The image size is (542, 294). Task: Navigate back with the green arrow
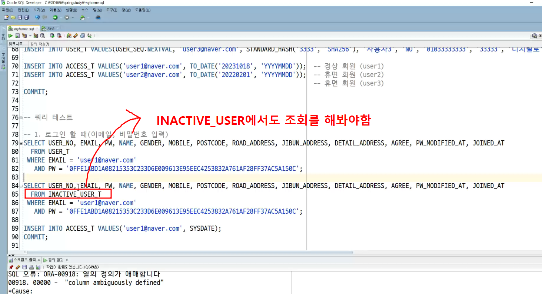pyautogui.click(x=55, y=17)
